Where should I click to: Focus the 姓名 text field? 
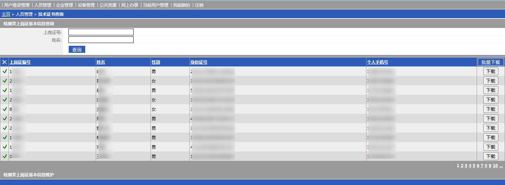101,40
